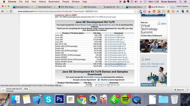This screenshot has height=106, width=190.
Task: Download jdk-7u79-macosx-x64.dmg
Action: [115, 44]
